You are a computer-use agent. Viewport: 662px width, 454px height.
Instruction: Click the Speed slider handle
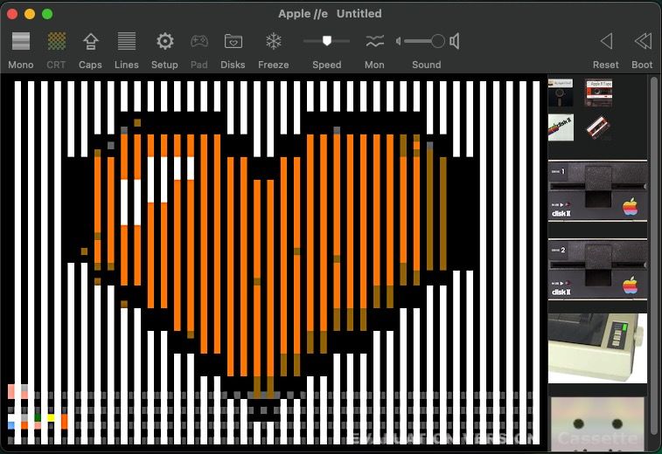tap(327, 40)
